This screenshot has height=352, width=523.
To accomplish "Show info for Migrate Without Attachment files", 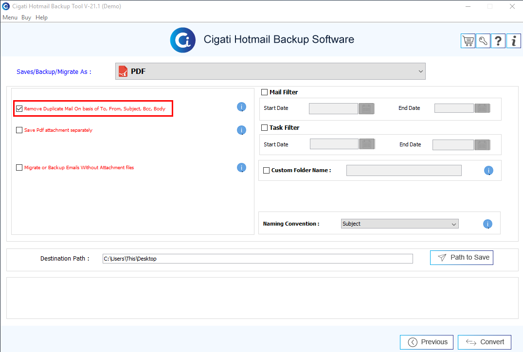I will tap(241, 167).
